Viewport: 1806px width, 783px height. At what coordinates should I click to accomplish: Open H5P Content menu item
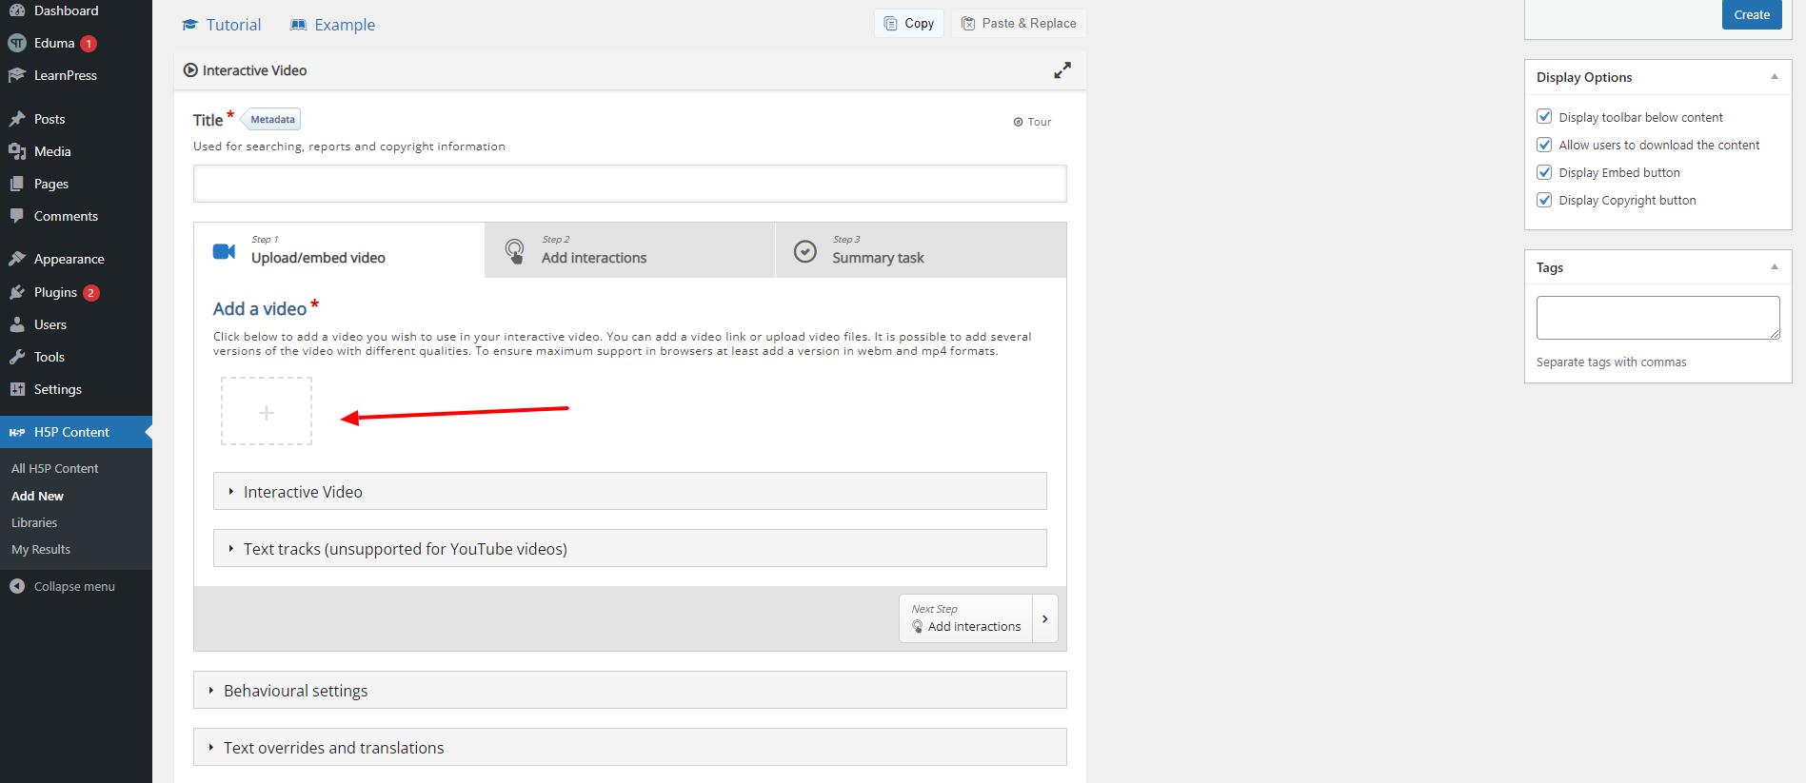(76, 432)
